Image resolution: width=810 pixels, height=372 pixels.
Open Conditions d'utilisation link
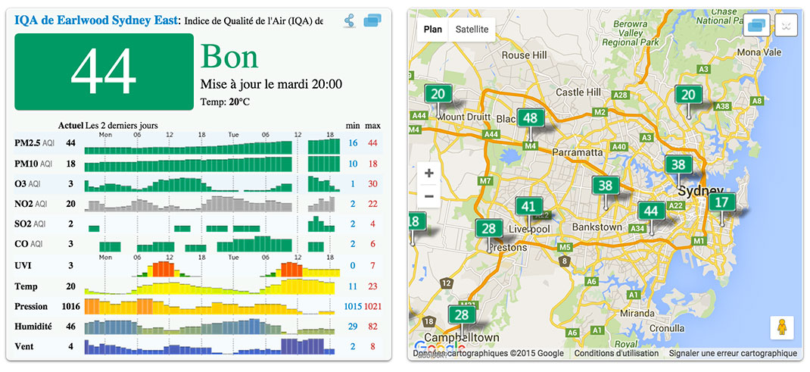616,353
